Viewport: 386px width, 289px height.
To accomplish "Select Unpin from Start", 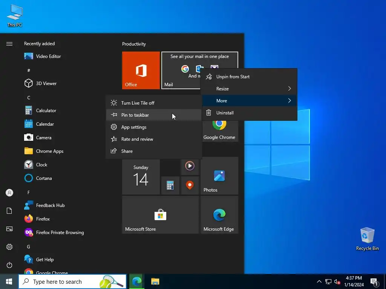I will tap(250, 77).
